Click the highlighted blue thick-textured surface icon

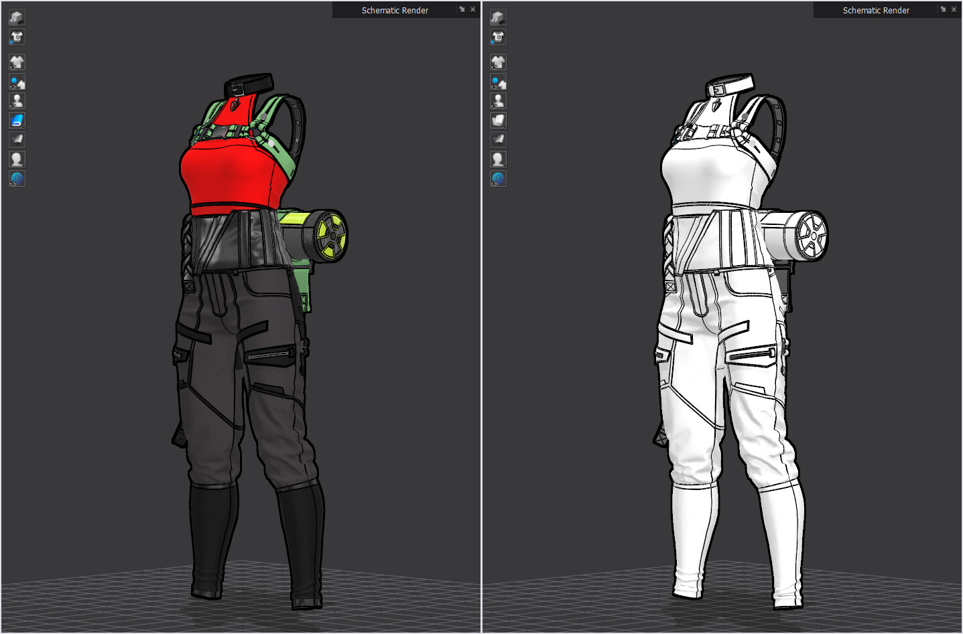17,120
